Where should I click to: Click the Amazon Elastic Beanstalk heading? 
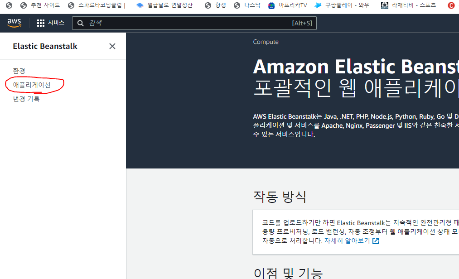356,67
